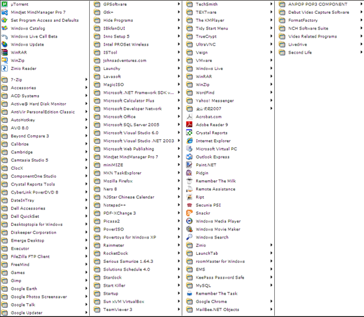The height and width of the screenshot is (317, 364).
Task: Expand the Games submenu arrow
Action: [86, 273]
